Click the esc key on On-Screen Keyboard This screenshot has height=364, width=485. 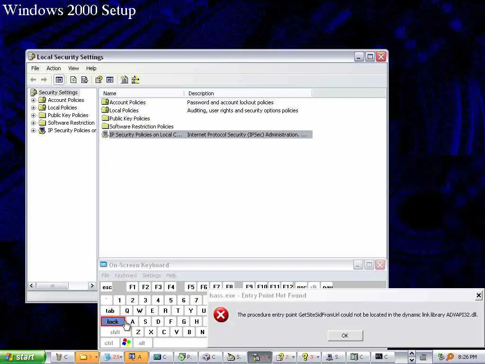pyautogui.click(x=107, y=287)
